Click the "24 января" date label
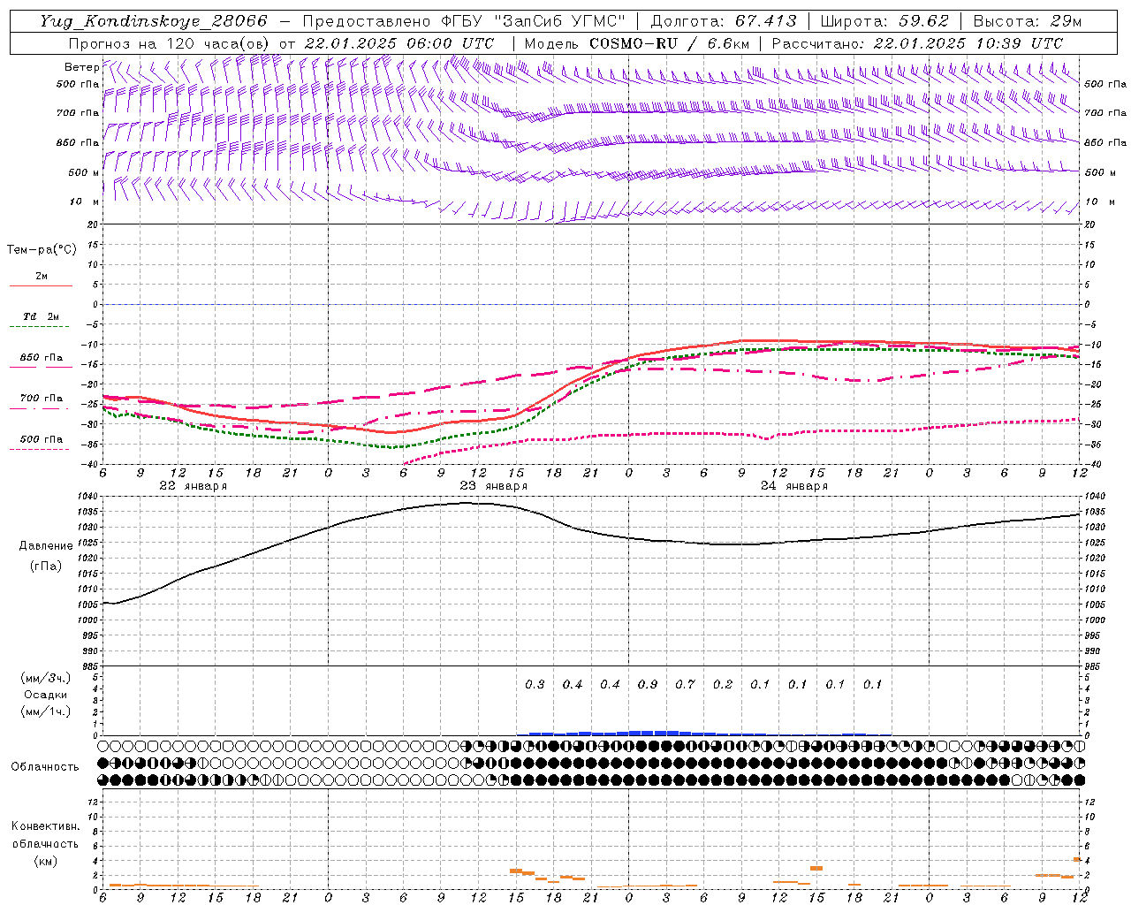Screen dimensions: 1131x905 793,486
